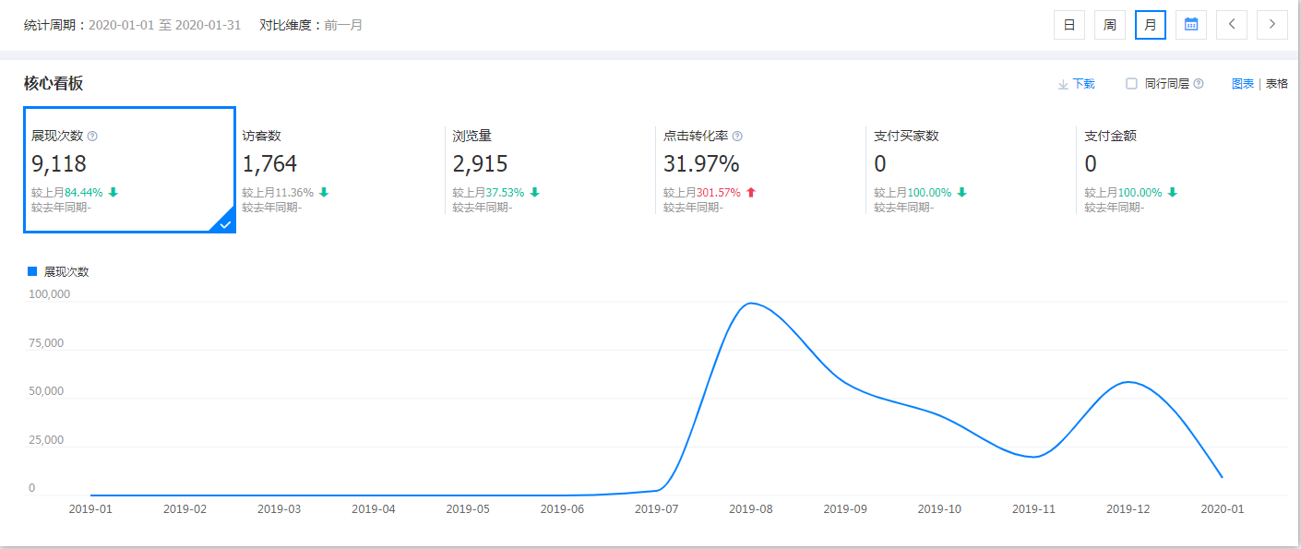Go to previous period with left arrow

[1232, 25]
